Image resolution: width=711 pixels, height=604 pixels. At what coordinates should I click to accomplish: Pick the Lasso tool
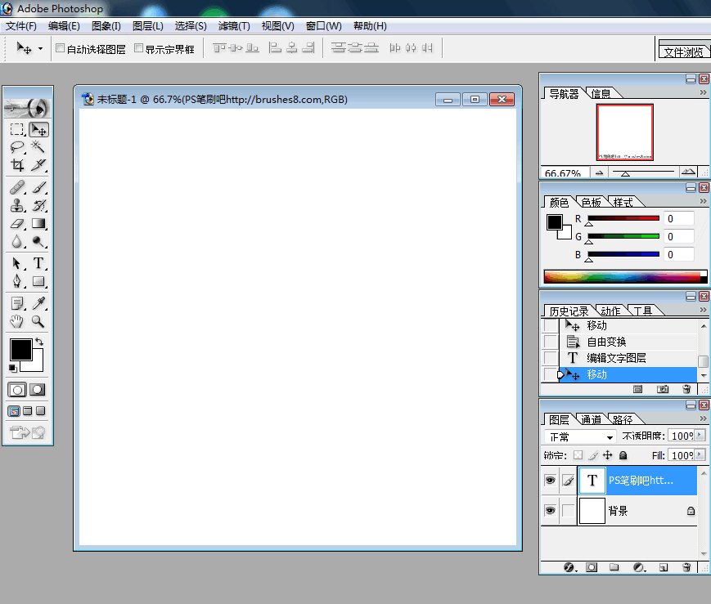17,147
